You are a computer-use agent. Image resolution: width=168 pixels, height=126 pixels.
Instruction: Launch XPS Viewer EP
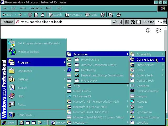(98, 96)
